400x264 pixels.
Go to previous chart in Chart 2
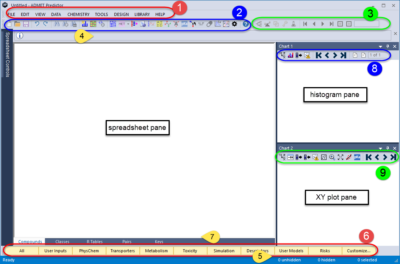[377, 157]
